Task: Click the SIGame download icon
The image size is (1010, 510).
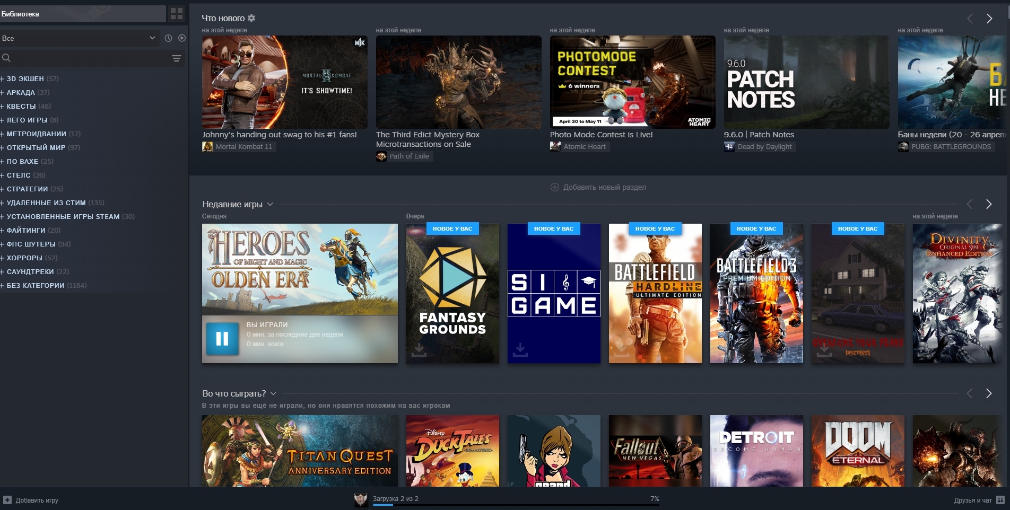Action: [x=520, y=349]
